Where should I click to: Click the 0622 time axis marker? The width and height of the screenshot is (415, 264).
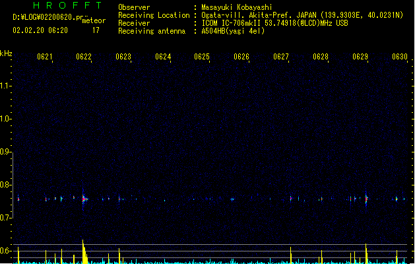pos(84,57)
